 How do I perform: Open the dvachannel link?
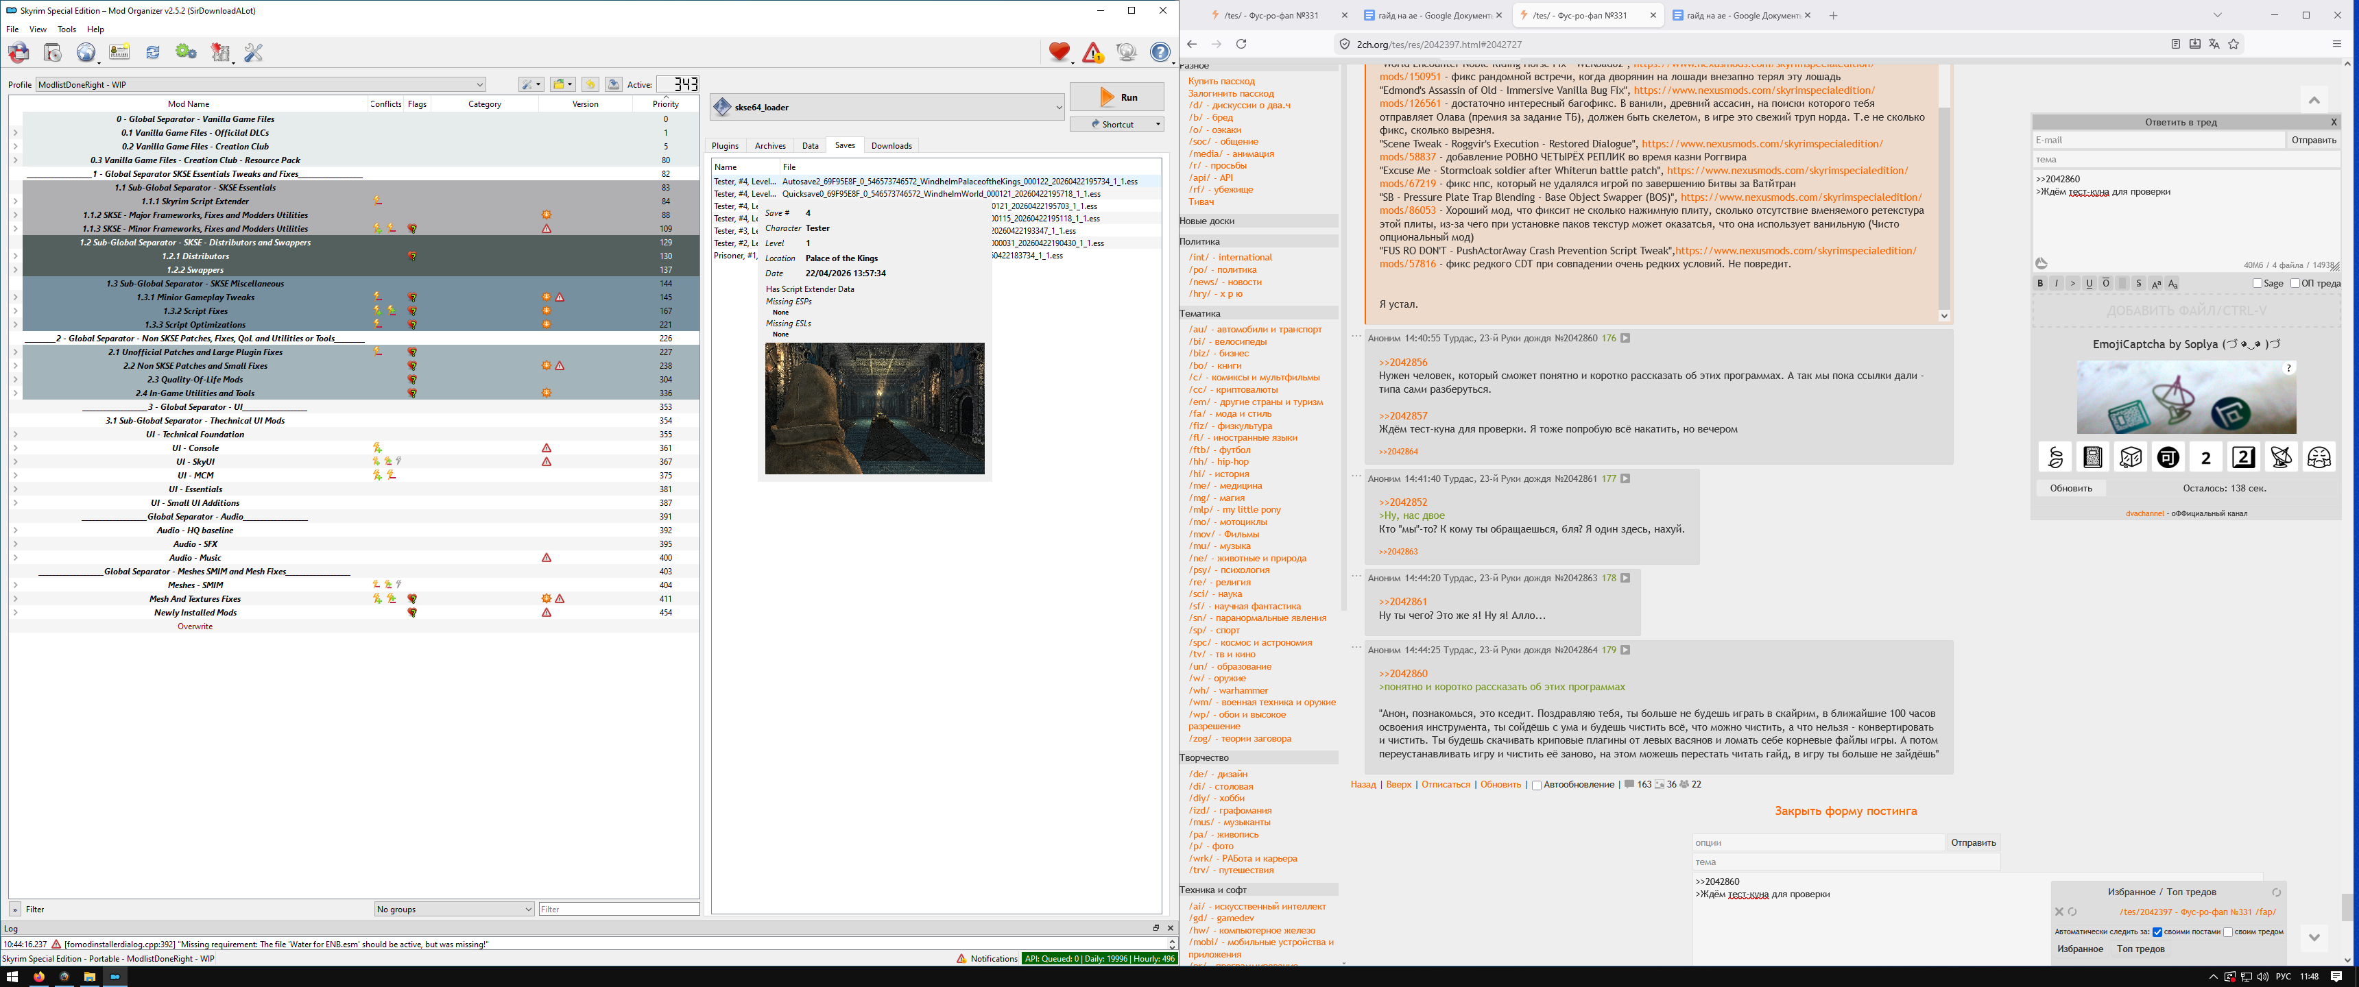2145,513
